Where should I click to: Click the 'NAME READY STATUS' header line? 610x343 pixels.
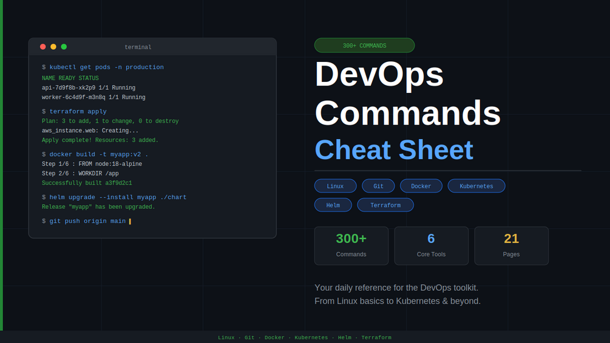(x=70, y=78)
